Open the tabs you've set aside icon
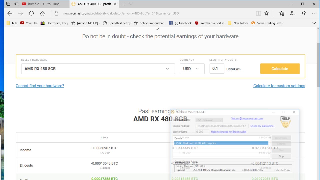The image size is (320, 180). 8,4
